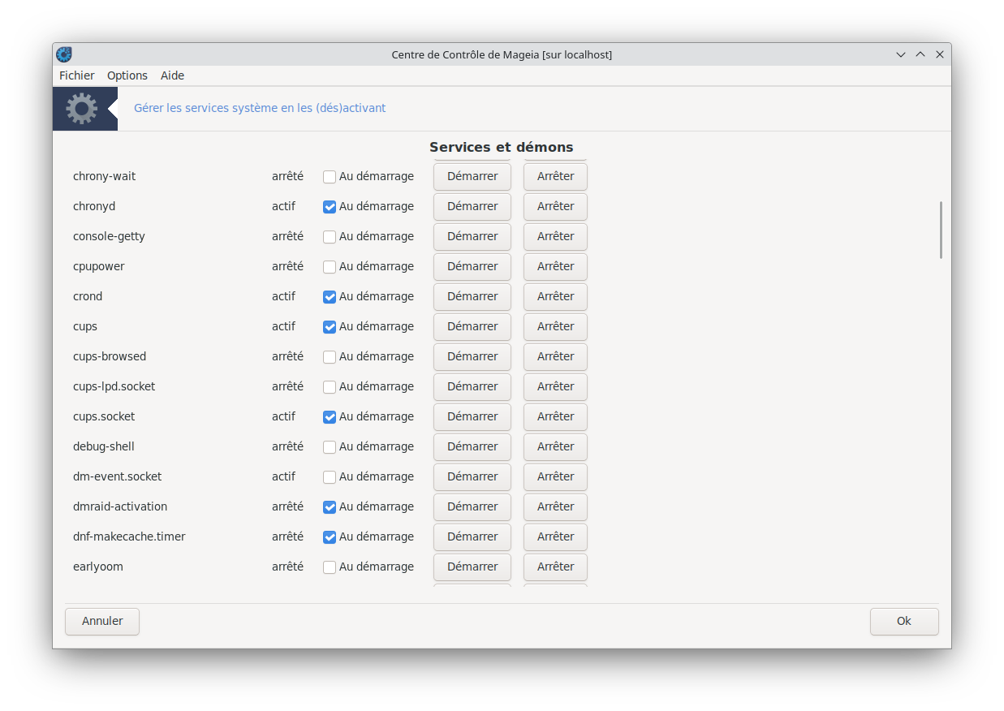1004x711 pixels.
Task: Open the Fichier menu
Action: [76, 75]
